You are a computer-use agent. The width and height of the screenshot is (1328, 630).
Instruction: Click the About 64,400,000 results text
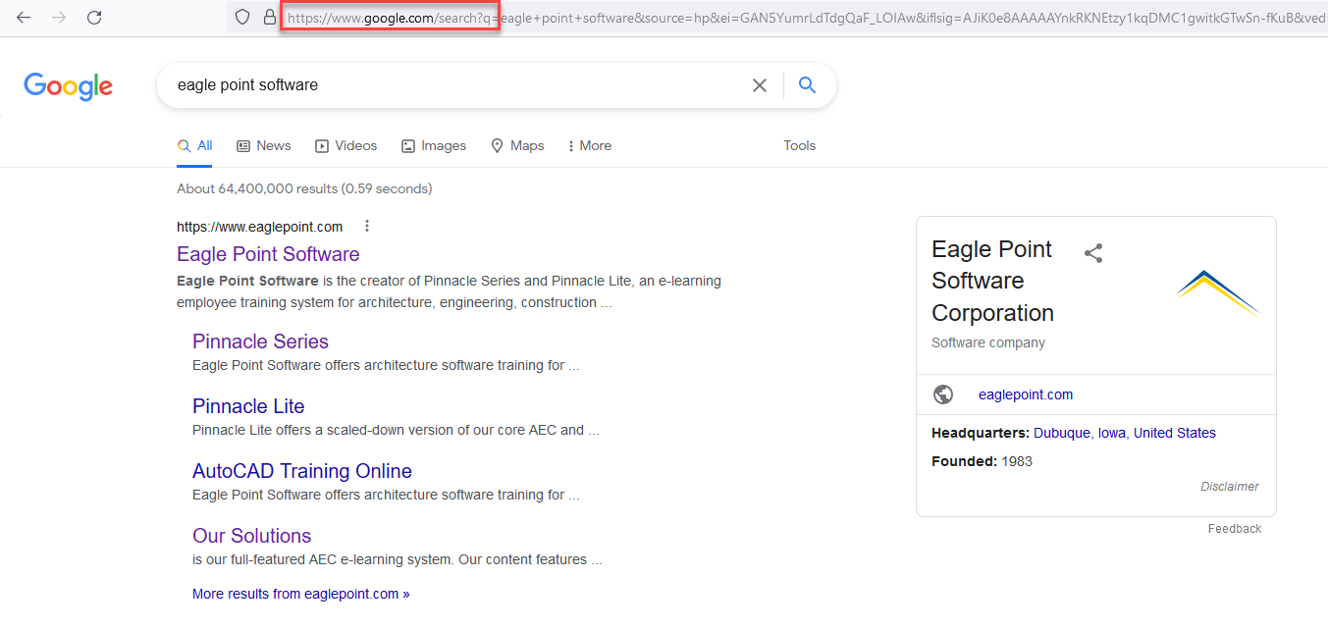tap(304, 188)
